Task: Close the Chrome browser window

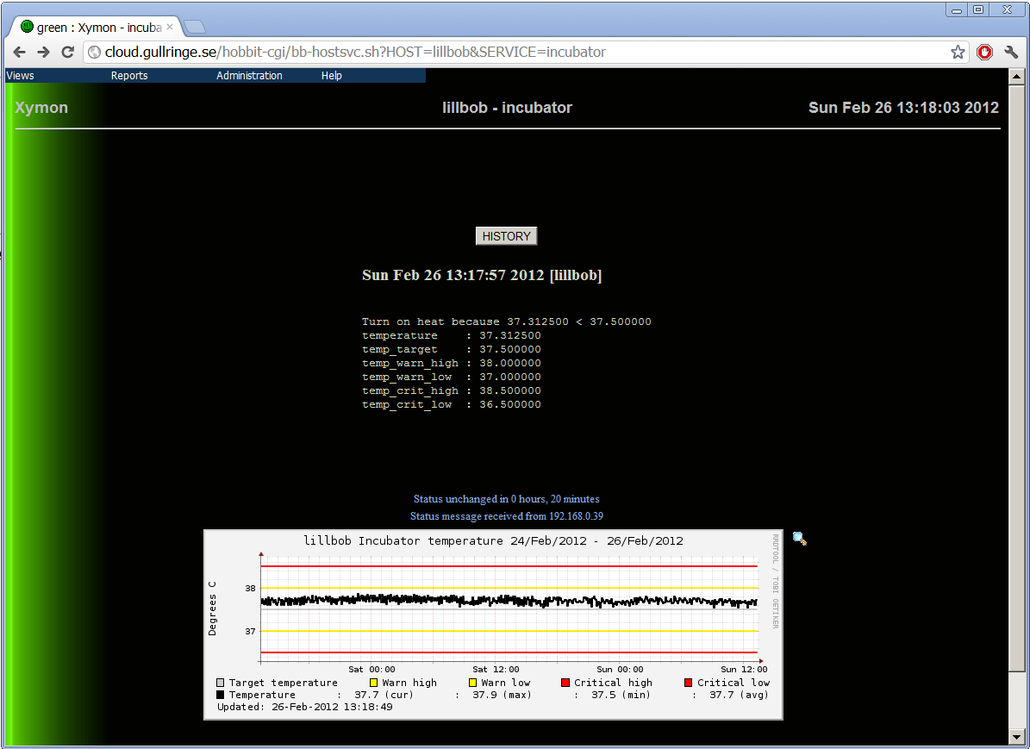Action: [1007, 9]
